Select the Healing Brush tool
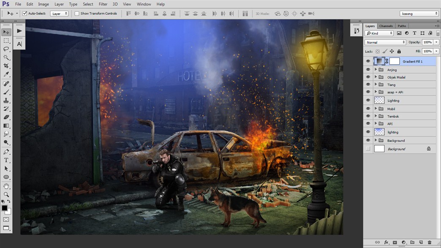This screenshot has height=248, width=441. coord(6,84)
